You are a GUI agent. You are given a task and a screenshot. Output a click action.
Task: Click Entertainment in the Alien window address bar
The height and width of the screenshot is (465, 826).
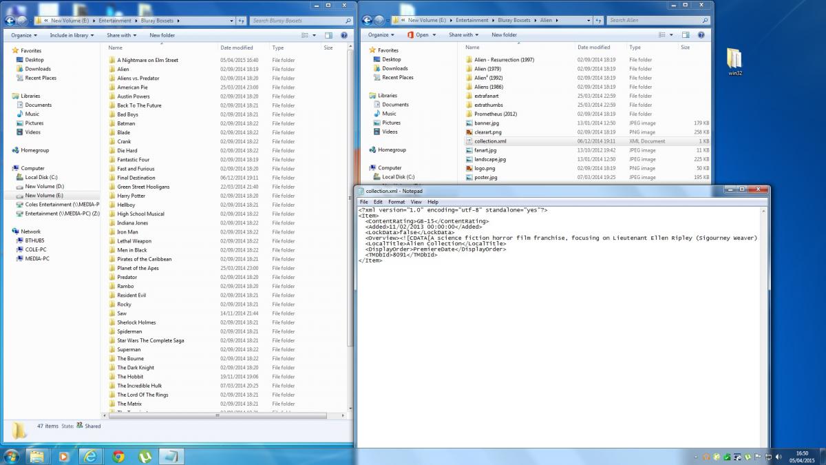tap(472, 20)
